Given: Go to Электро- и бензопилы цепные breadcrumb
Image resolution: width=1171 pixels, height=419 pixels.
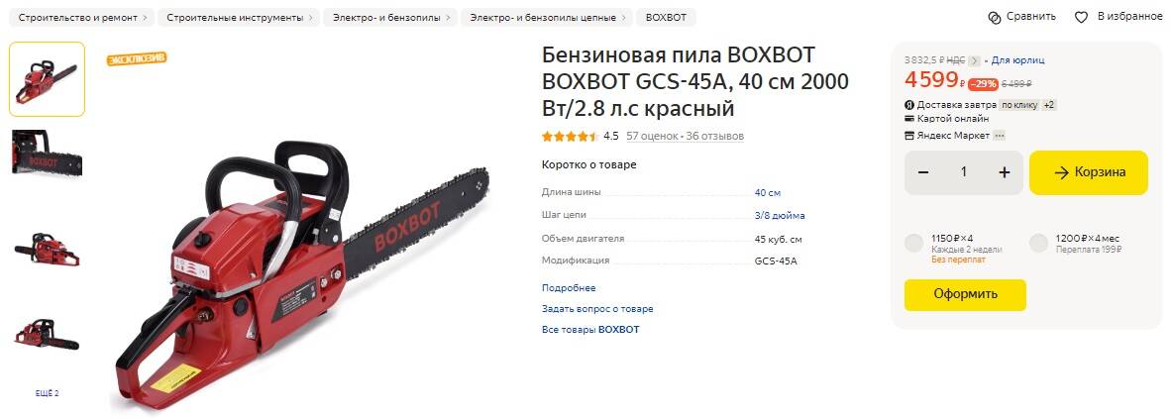Looking at the screenshot, I should 547,17.
